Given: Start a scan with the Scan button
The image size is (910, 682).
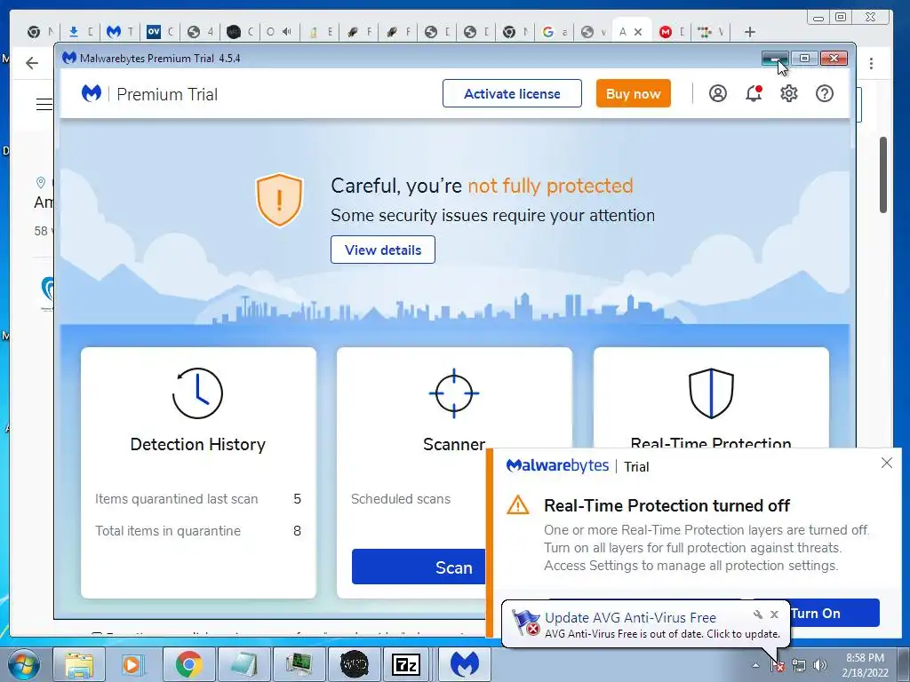Looking at the screenshot, I should [x=419, y=567].
